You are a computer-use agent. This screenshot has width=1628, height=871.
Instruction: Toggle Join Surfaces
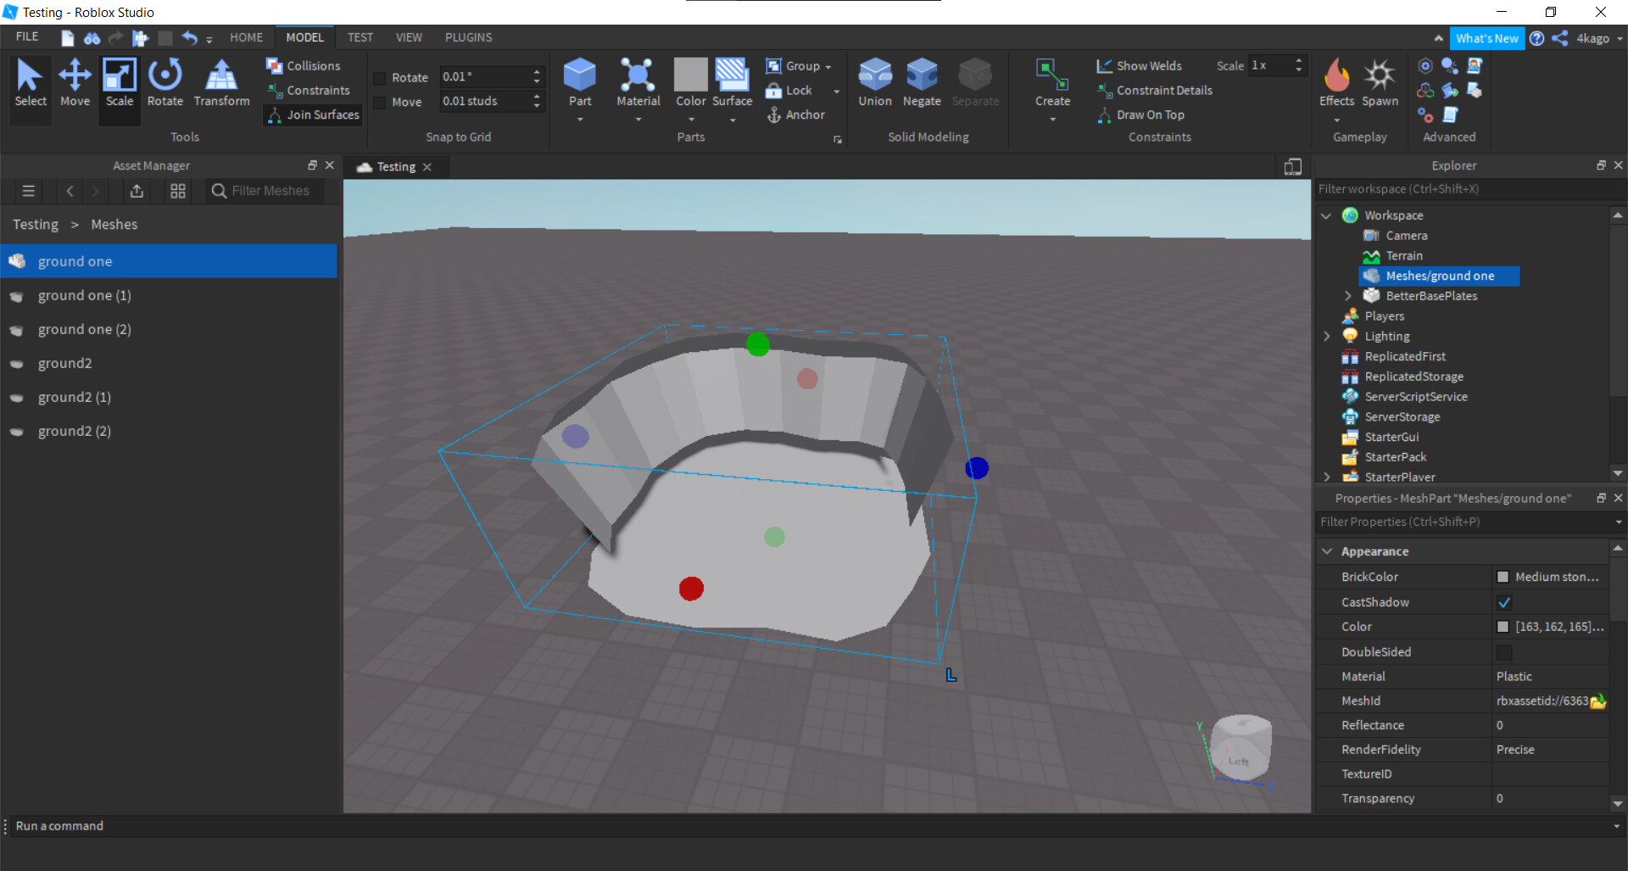314,114
